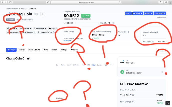Image resolution: width=172 pixels, height=107 pixels.
Task: Open the Price Change 24h period selector
Action: (x=133, y=102)
